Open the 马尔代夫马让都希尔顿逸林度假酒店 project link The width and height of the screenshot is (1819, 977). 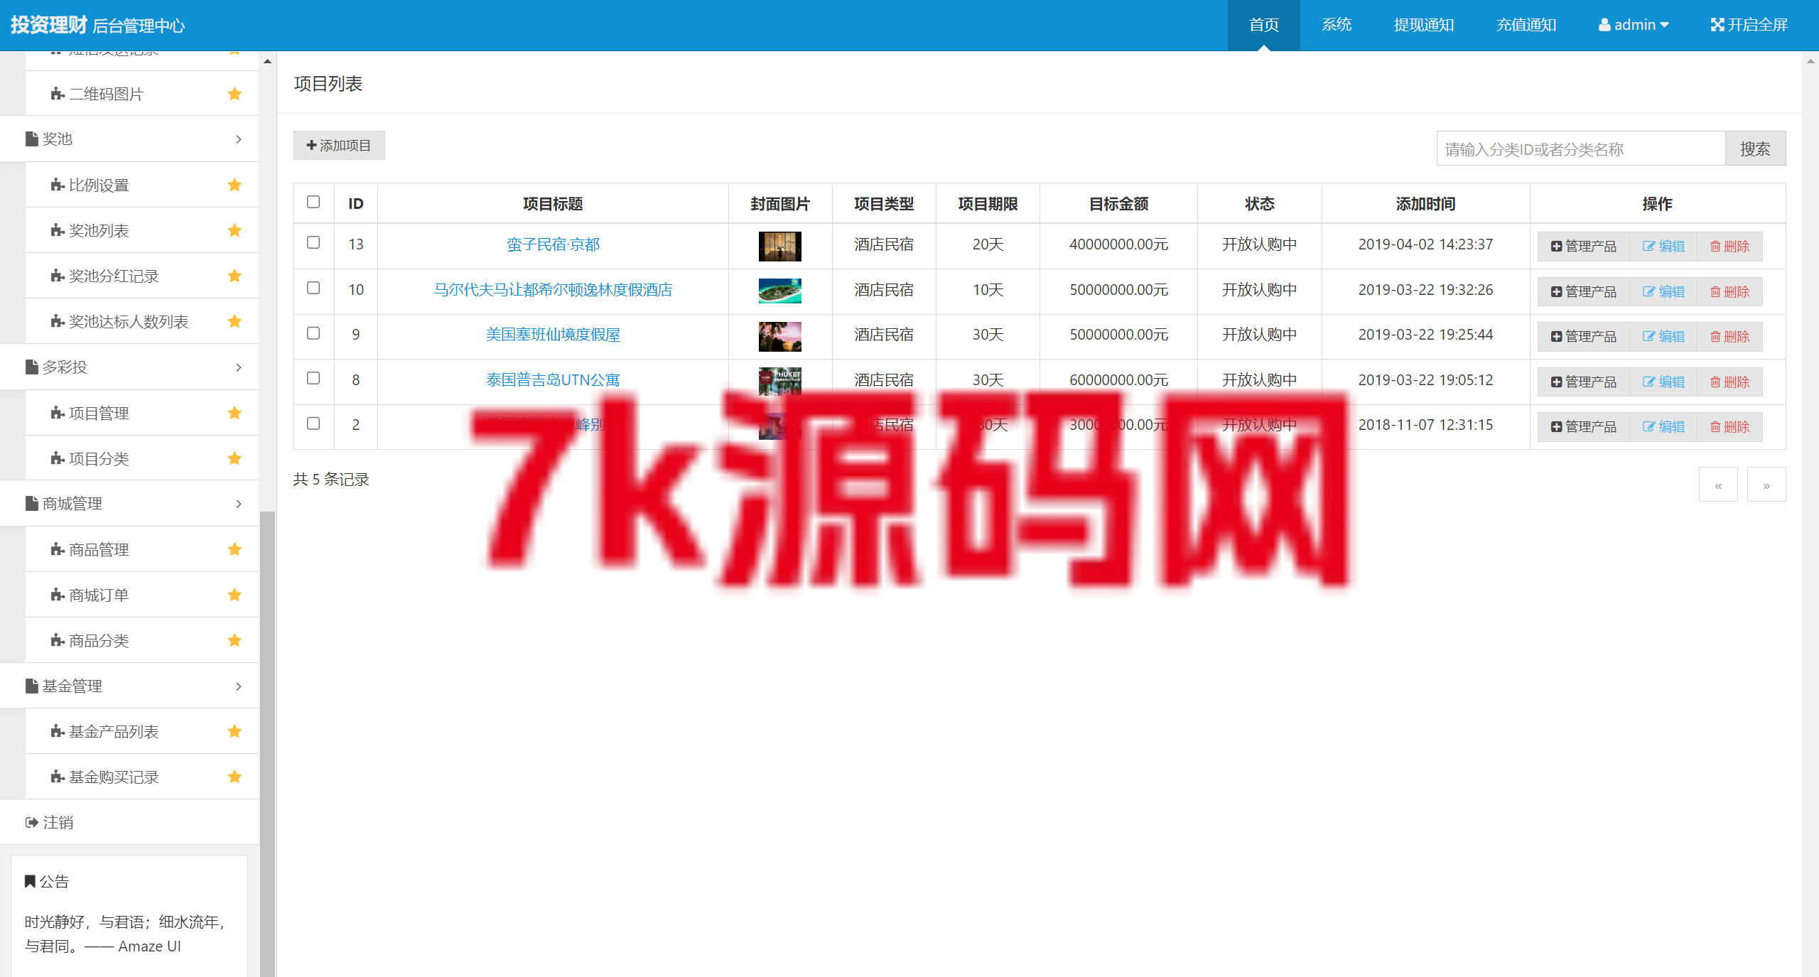[x=553, y=290]
